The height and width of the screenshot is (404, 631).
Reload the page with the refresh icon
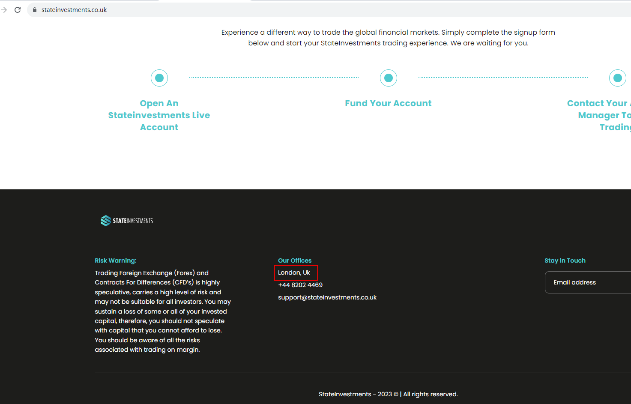coord(18,10)
